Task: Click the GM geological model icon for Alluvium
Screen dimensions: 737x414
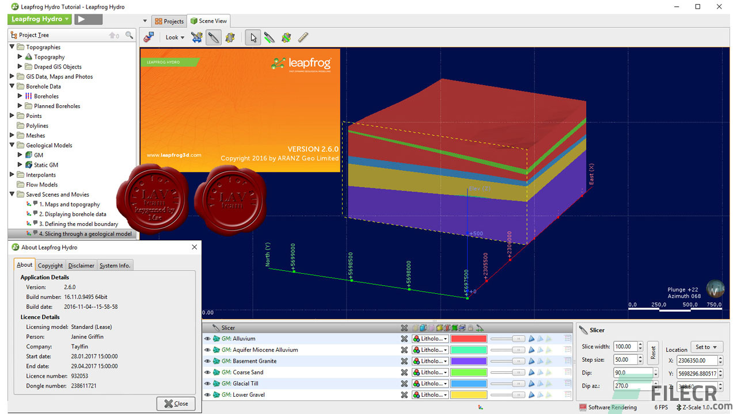Action: (x=216, y=339)
